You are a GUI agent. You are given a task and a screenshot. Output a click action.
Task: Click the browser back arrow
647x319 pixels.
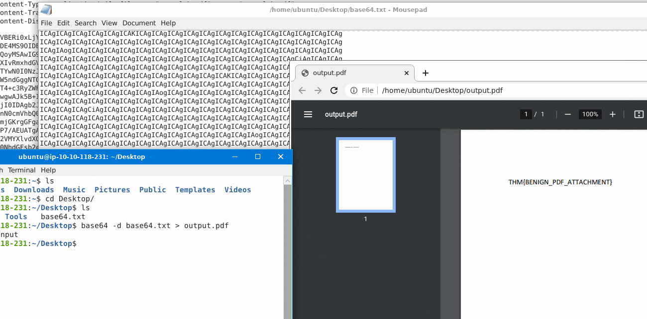click(302, 90)
